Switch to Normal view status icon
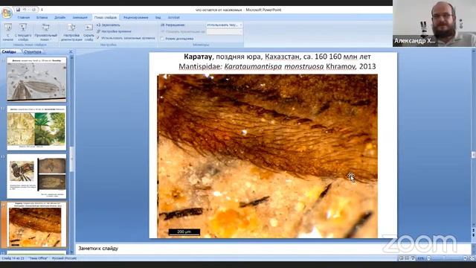This screenshot has height=268, width=476. 402,258
